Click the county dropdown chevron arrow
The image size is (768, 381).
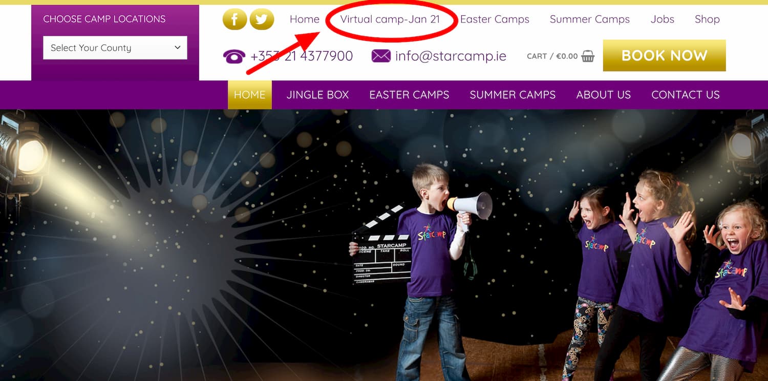pos(178,48)
